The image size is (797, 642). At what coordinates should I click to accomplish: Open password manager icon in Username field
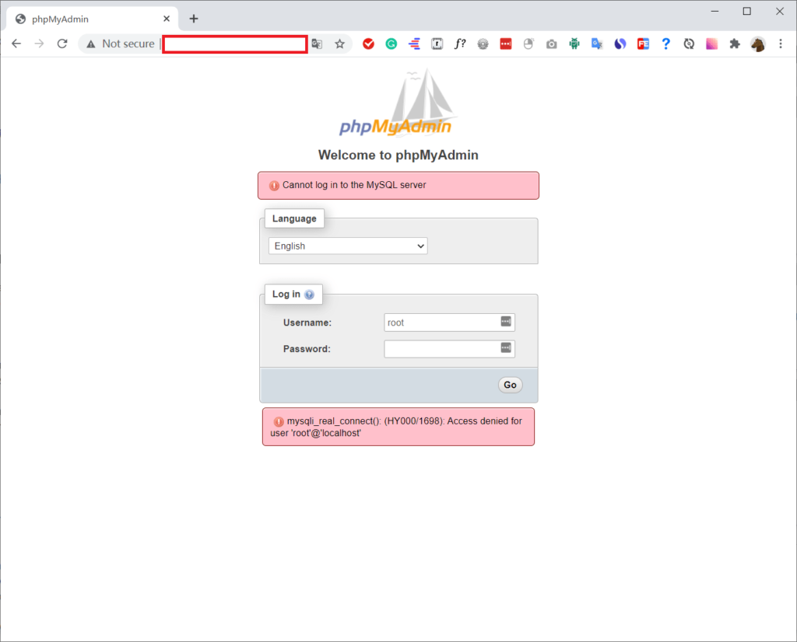tap(506, 321)
